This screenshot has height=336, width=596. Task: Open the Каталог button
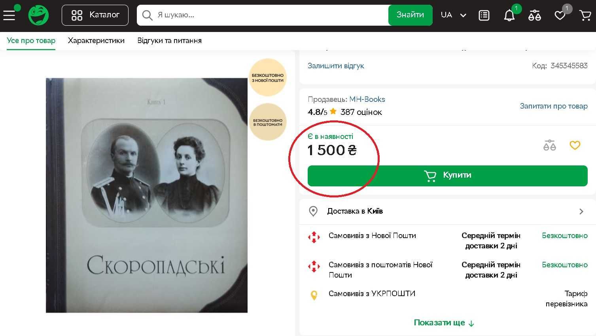(x=95, y=15)
